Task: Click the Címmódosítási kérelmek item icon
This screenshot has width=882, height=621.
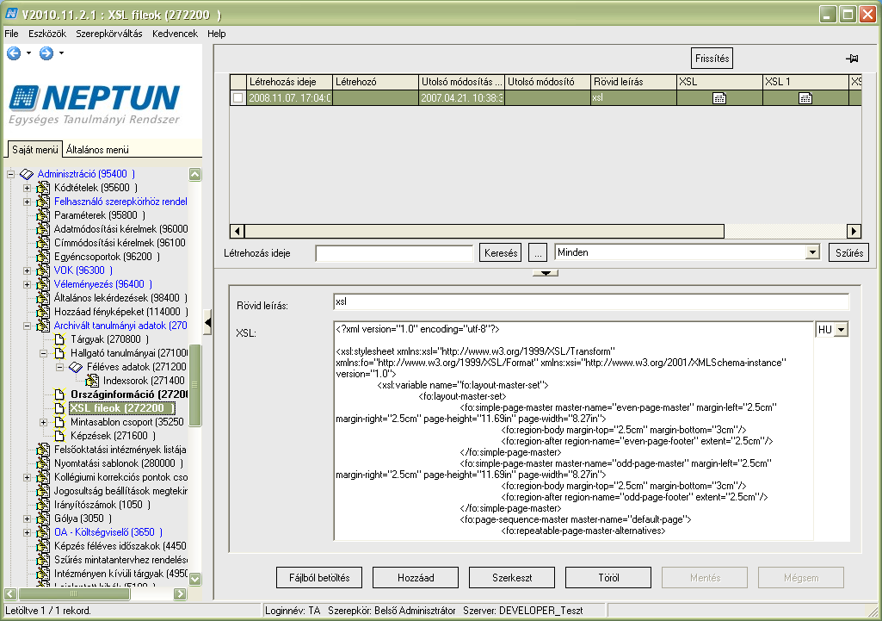Action: [43, 243]
